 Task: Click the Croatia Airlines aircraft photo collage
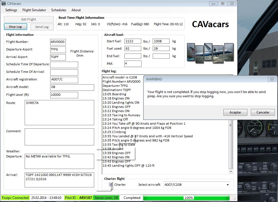[210, 53]
